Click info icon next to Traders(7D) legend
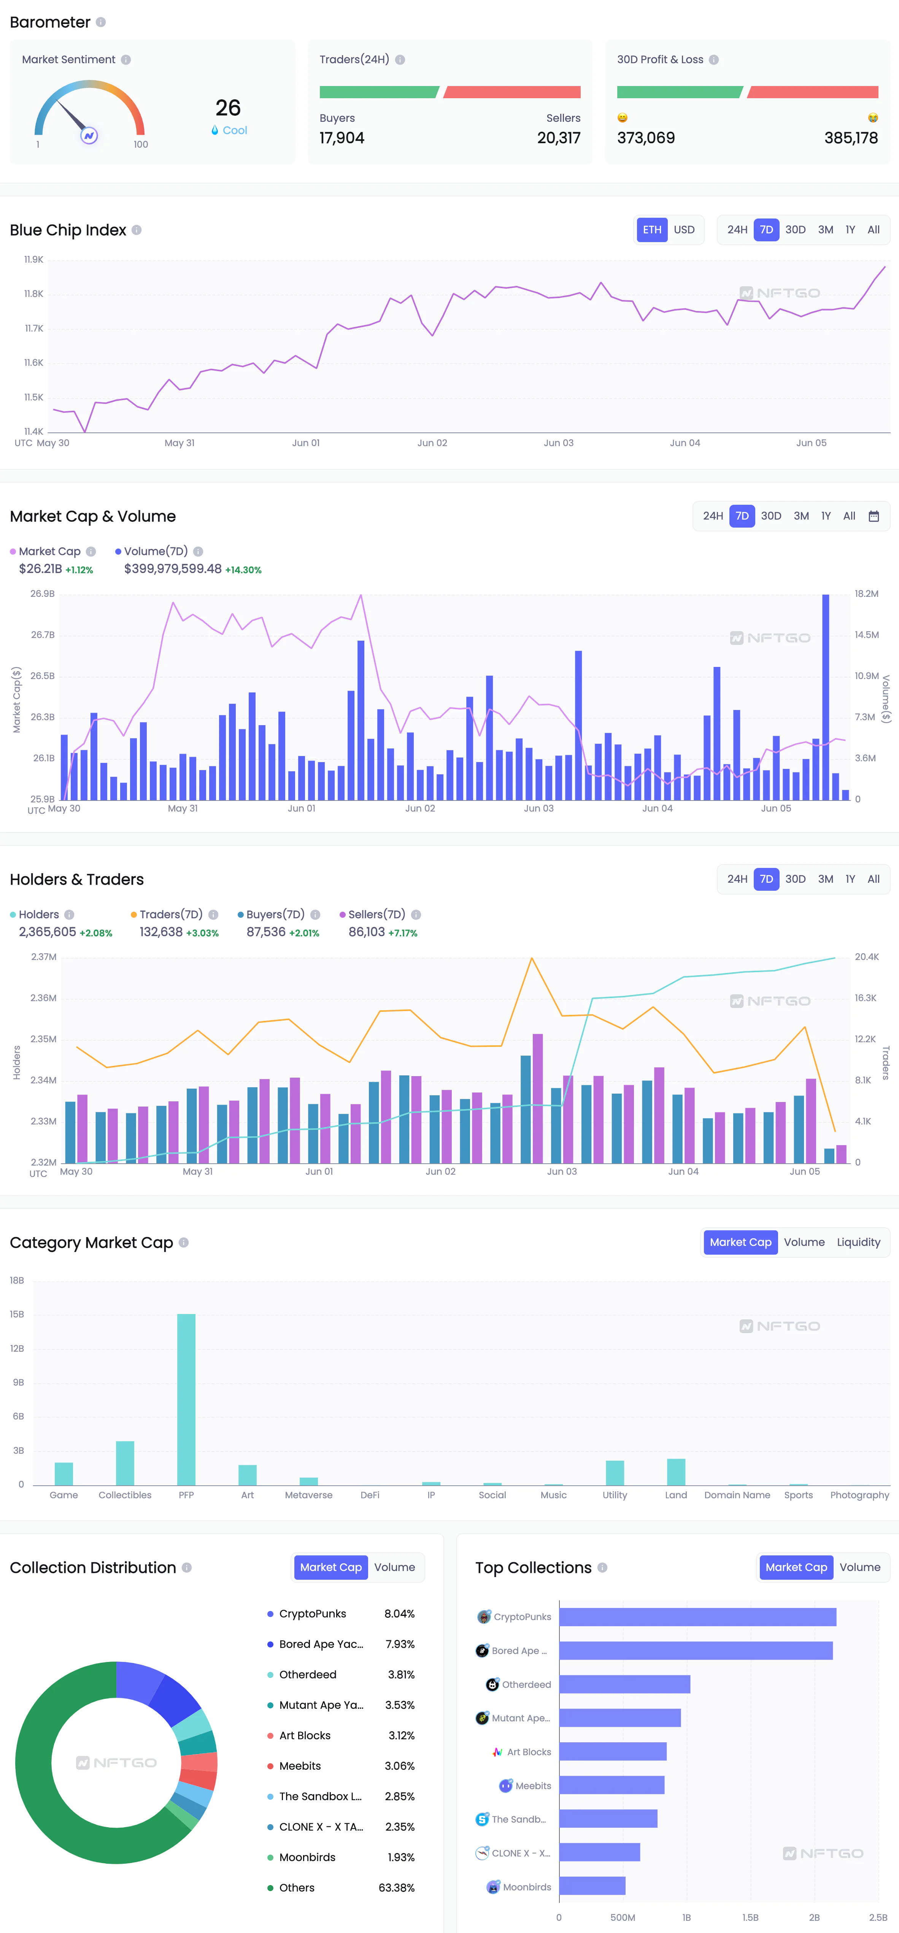 pyautogui.click(x=213, y=915)
